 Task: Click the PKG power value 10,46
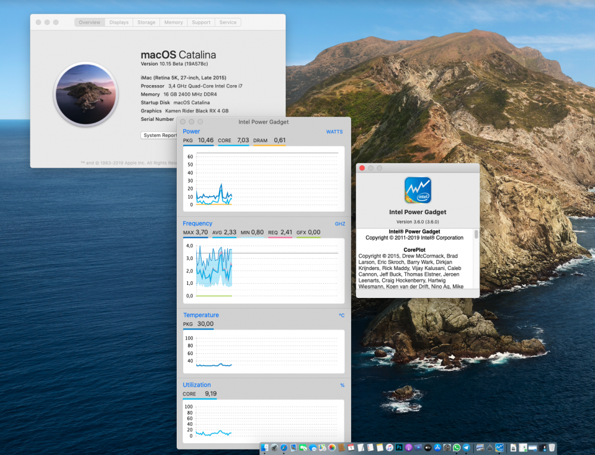tap(206, 140)
